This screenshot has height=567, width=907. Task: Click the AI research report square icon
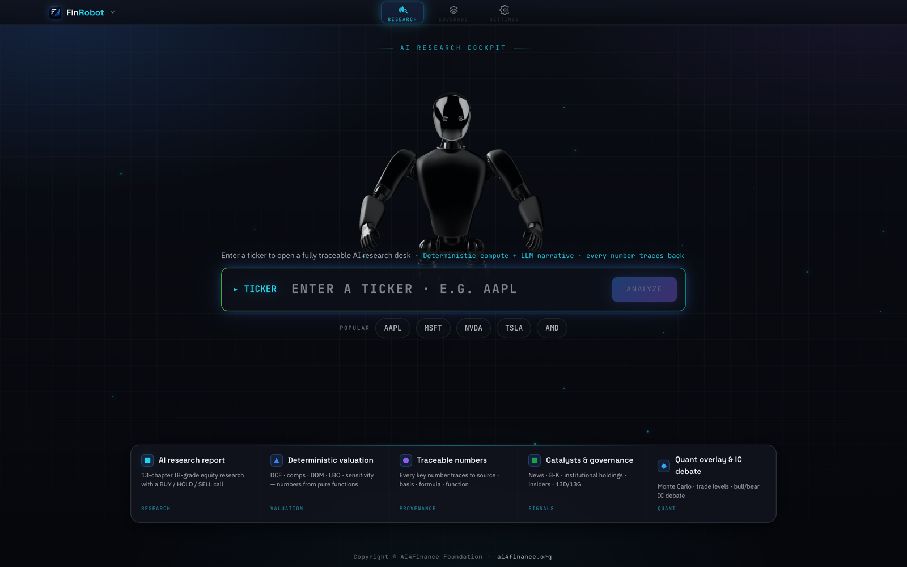pos(147,460)
